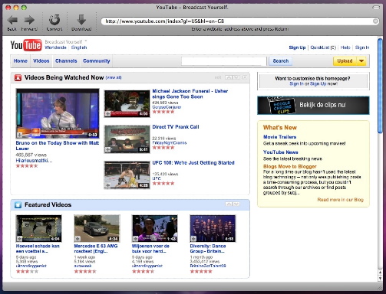Add Mercedes E 63 AMG video to QuickList plus icon
This screenshot has width=386, height=294.
(78, 239)
